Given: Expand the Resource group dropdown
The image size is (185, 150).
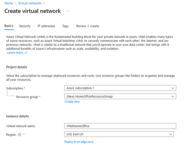Looking at the screenshot, I should point(120,96).
